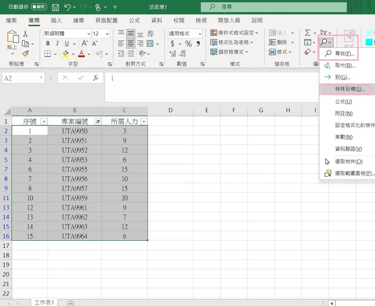Toggle Italic formatting
The height and width of the screenshot is (306, 375).
pos(57,43)
